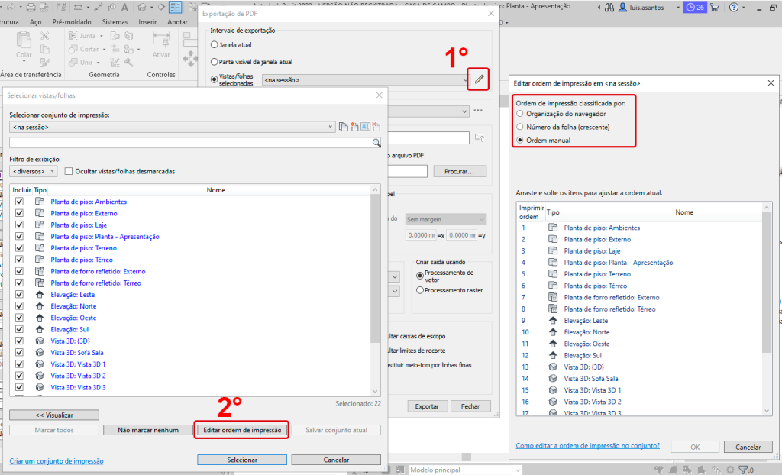
Task: Click the search magnifier in the views list
Action: (x=376, y=142)
